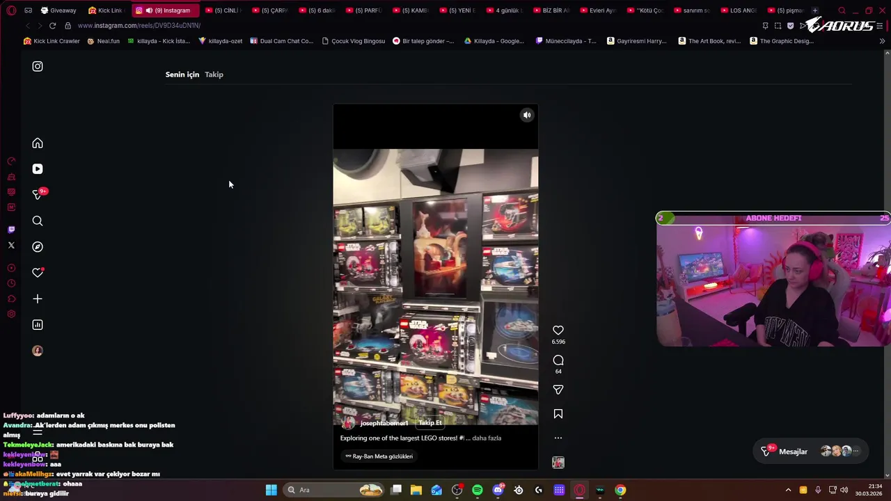This screenshot has height=501, width=891.
Task: Play or pause the LEGO store reel
Action: [x=435, y=287]
